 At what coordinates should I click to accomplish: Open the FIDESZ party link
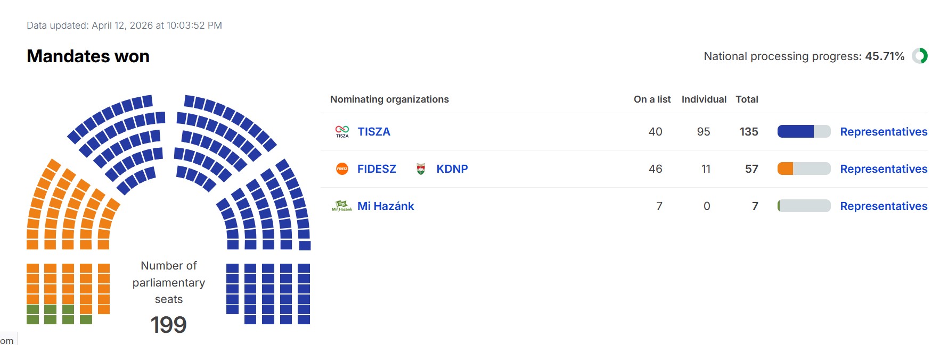click(377, 169)
